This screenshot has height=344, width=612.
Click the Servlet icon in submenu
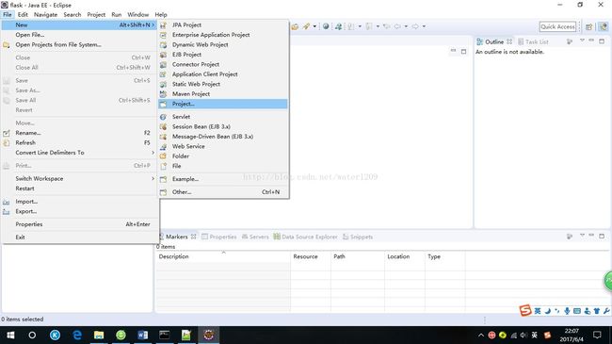click(x=164, y=117)
